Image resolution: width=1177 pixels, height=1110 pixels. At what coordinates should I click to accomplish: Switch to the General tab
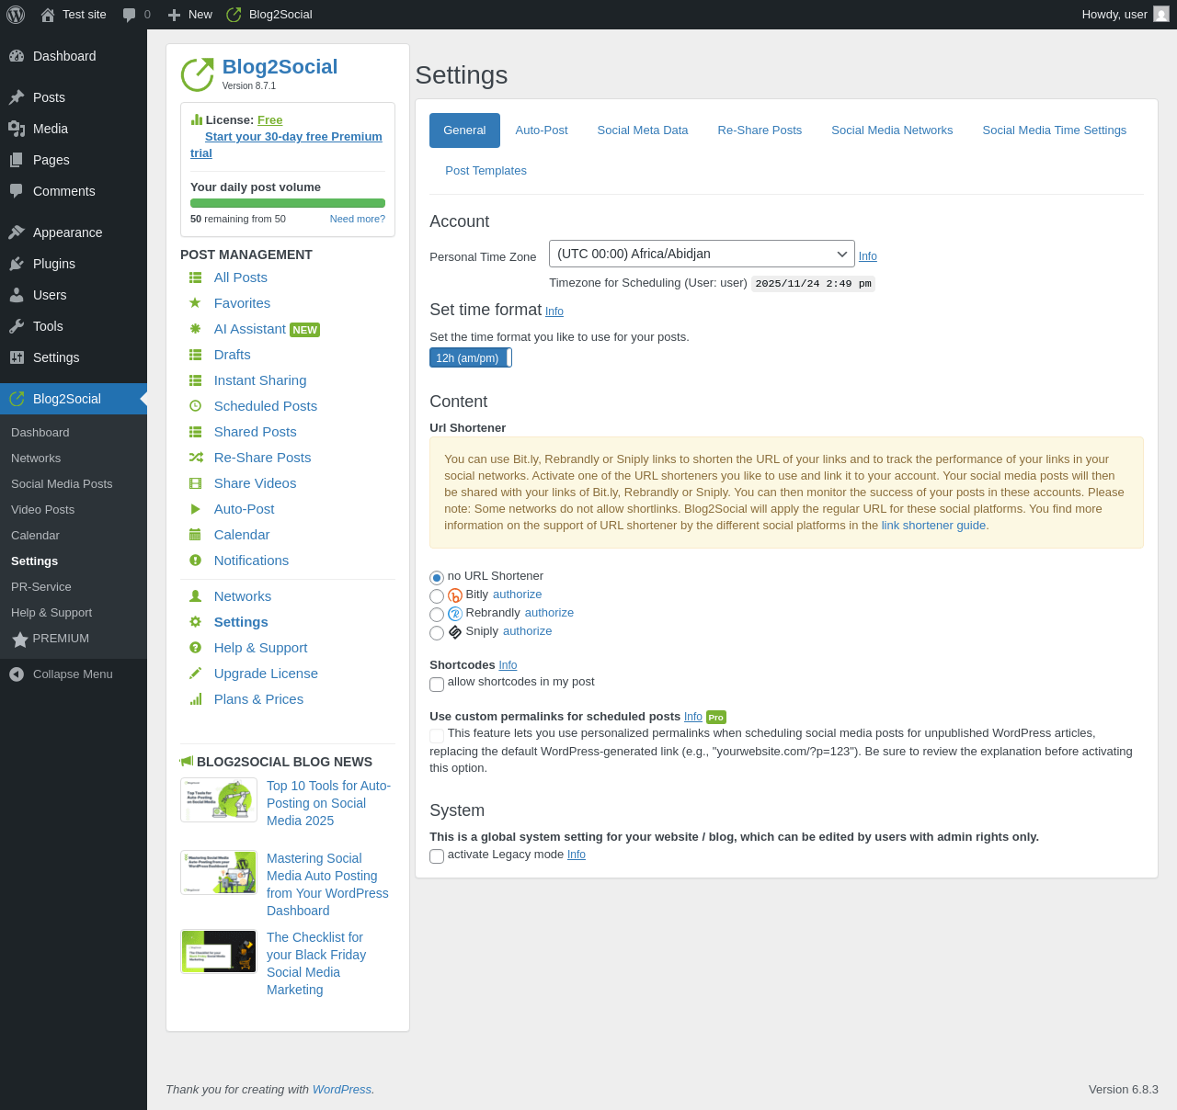pyautogui.click(x=464, y=130)
